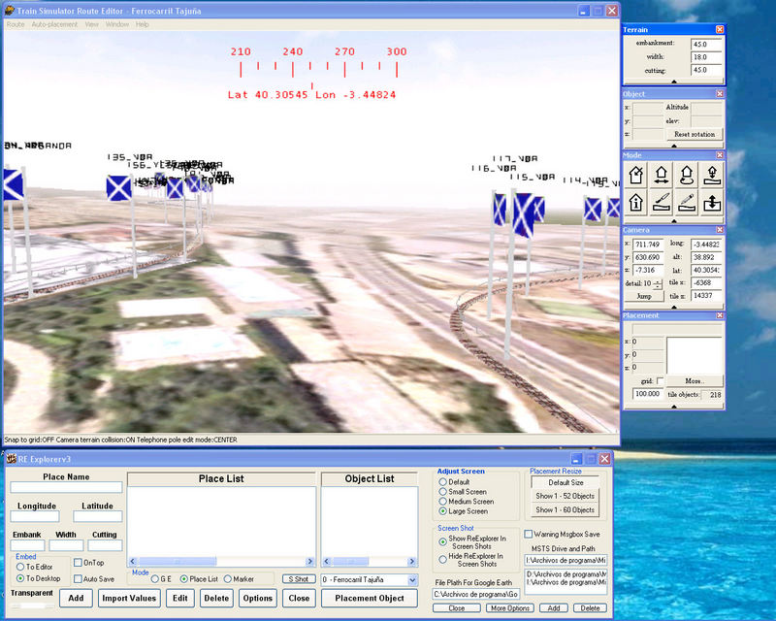Enable the OnTop checkbox
The image size is (776, 621).
click(79, 563)
